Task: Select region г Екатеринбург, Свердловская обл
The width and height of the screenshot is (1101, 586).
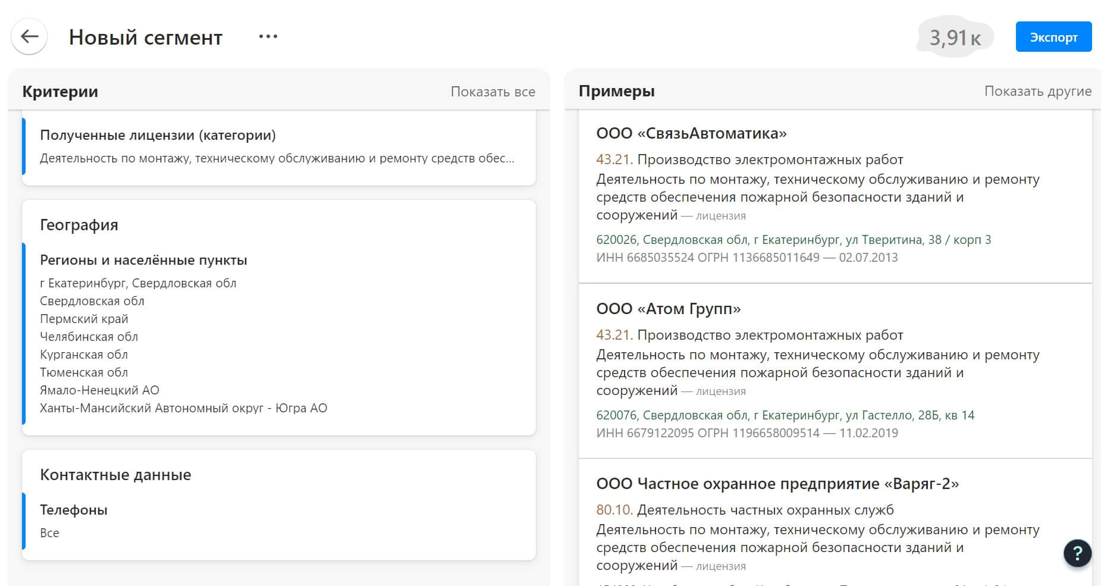Action: 138,283
